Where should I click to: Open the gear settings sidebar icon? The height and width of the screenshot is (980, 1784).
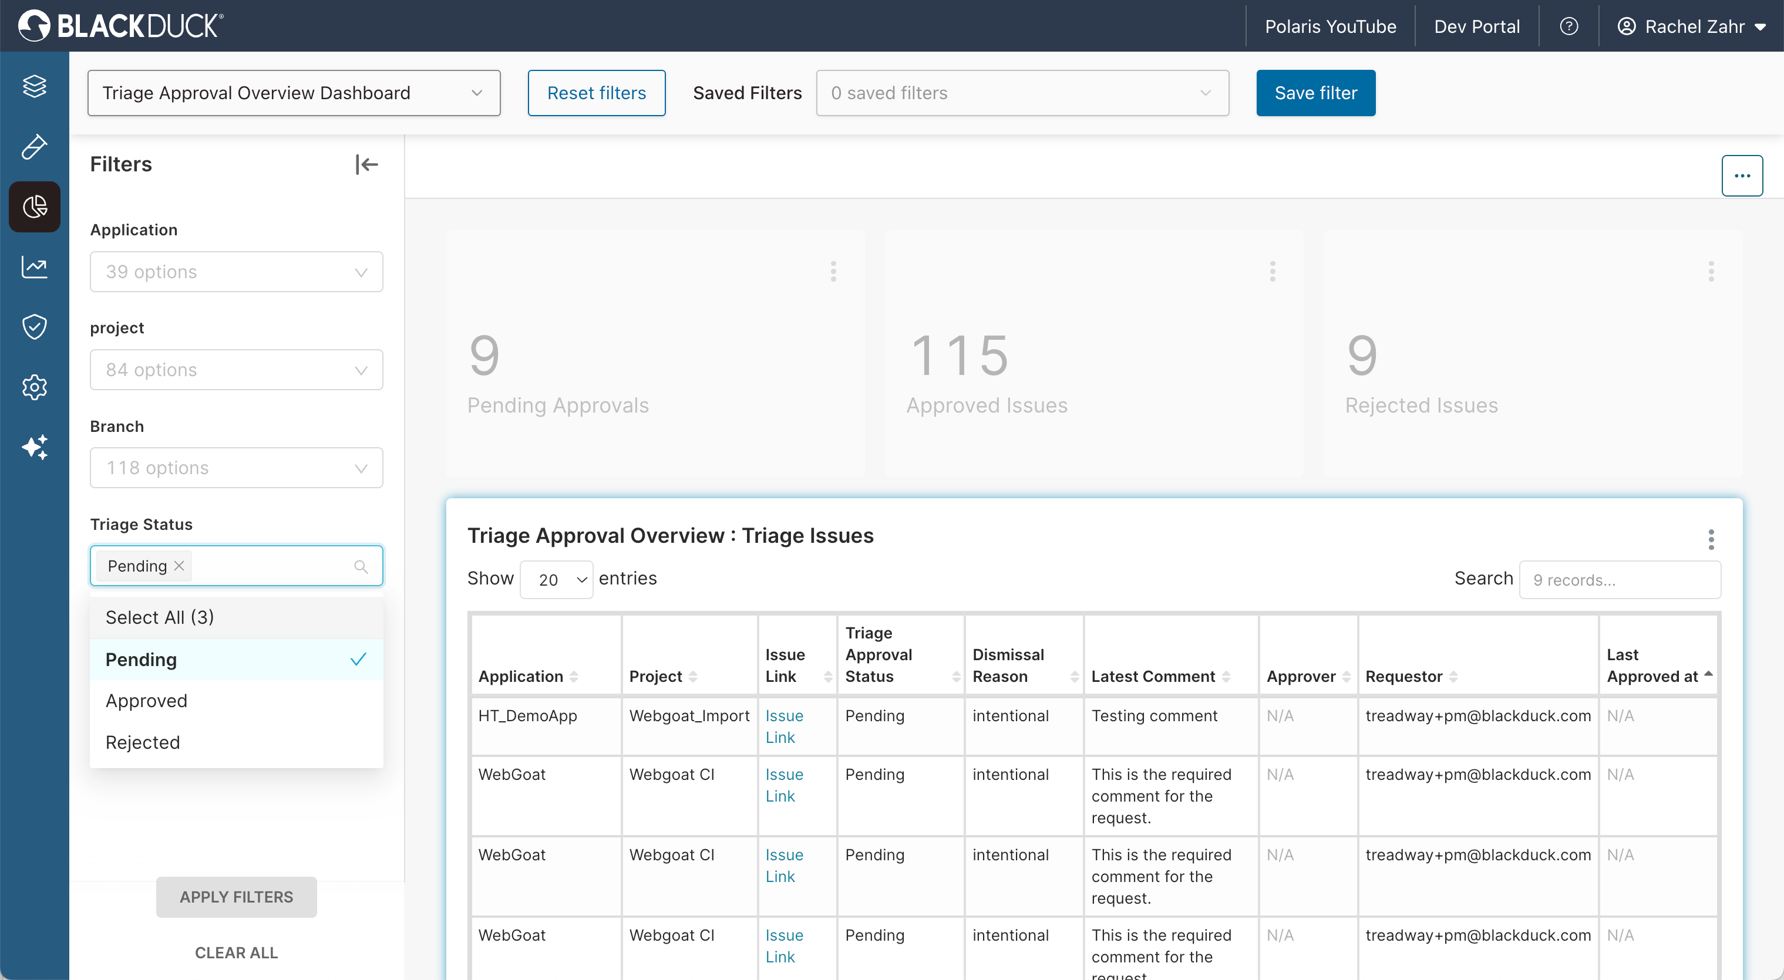[x=34, y=387]
